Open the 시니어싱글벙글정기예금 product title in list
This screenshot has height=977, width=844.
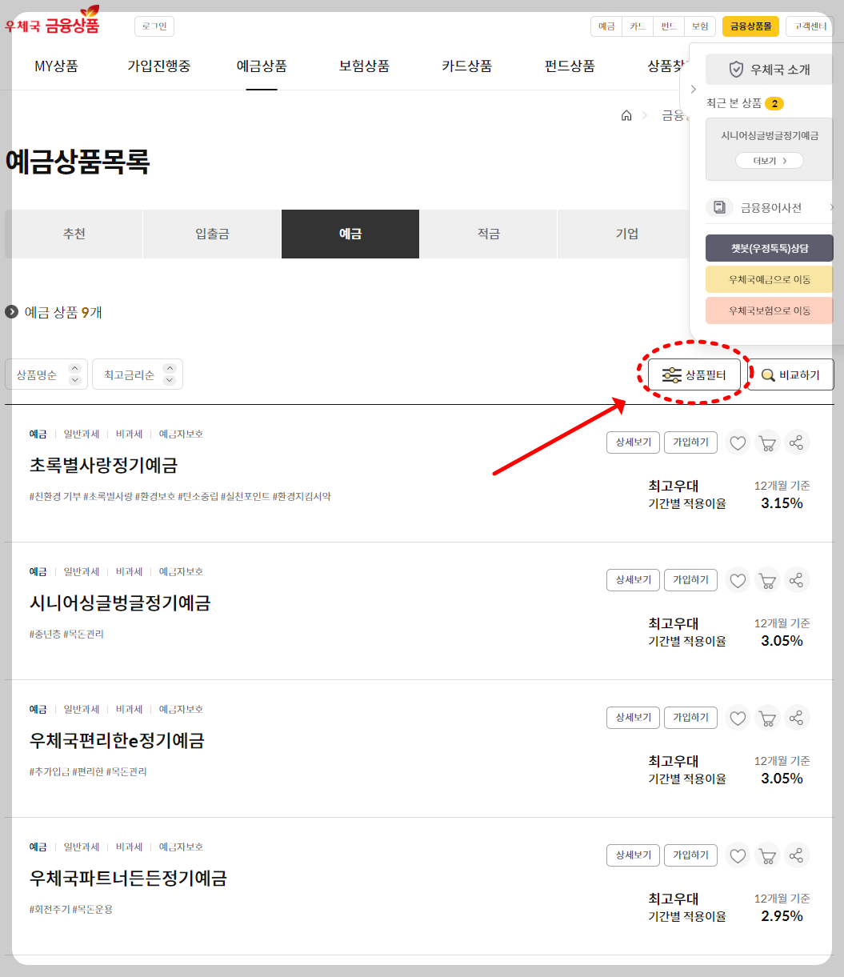pos(120,603)
